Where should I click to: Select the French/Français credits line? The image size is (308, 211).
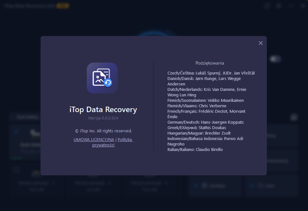206,114
